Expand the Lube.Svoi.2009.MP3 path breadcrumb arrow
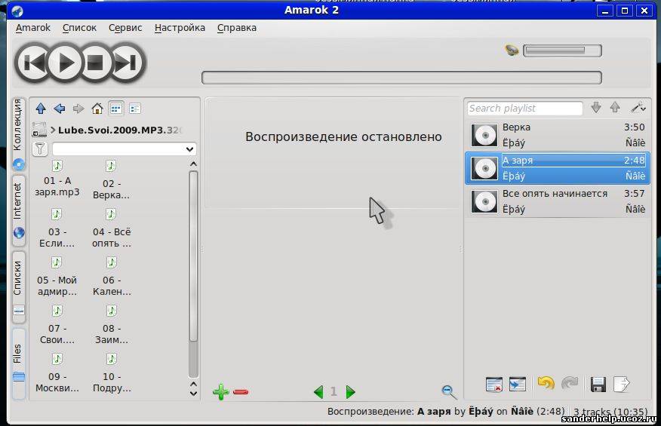Image resolution: width=661 pixels, height=426 pixels. 54,130
